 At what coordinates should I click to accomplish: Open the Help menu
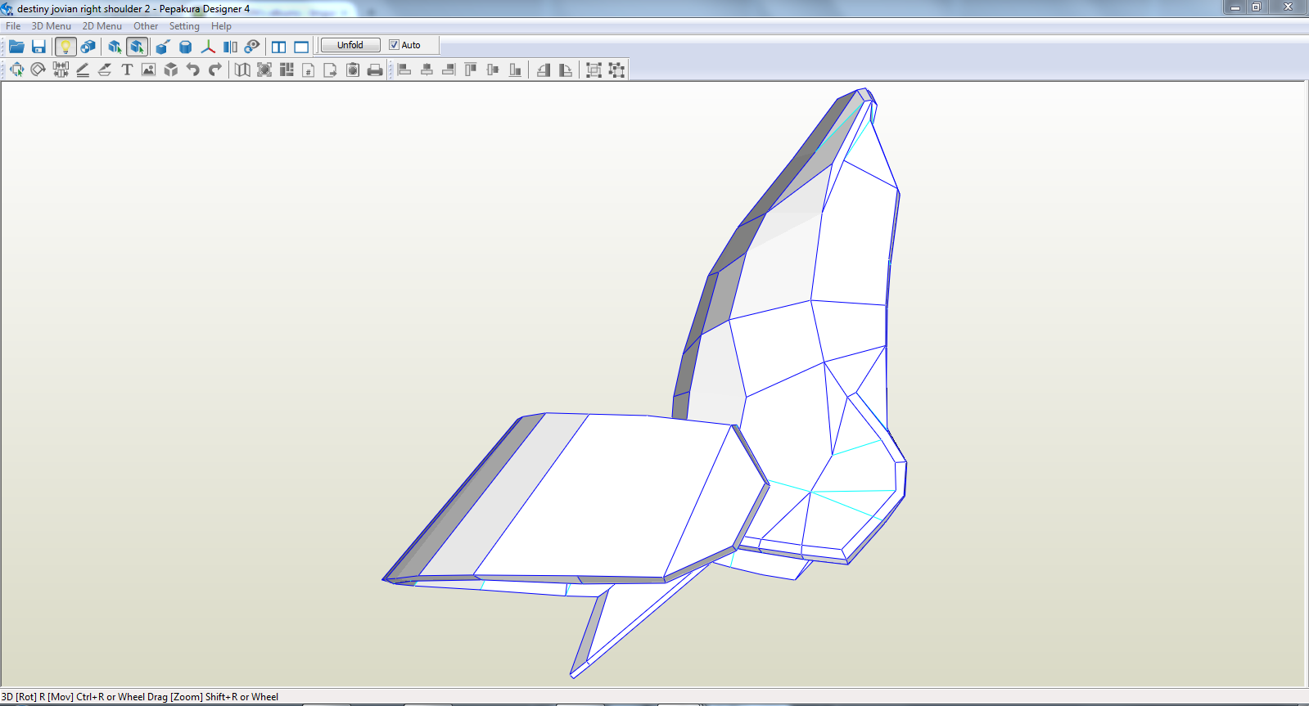(x=221, y=26)
